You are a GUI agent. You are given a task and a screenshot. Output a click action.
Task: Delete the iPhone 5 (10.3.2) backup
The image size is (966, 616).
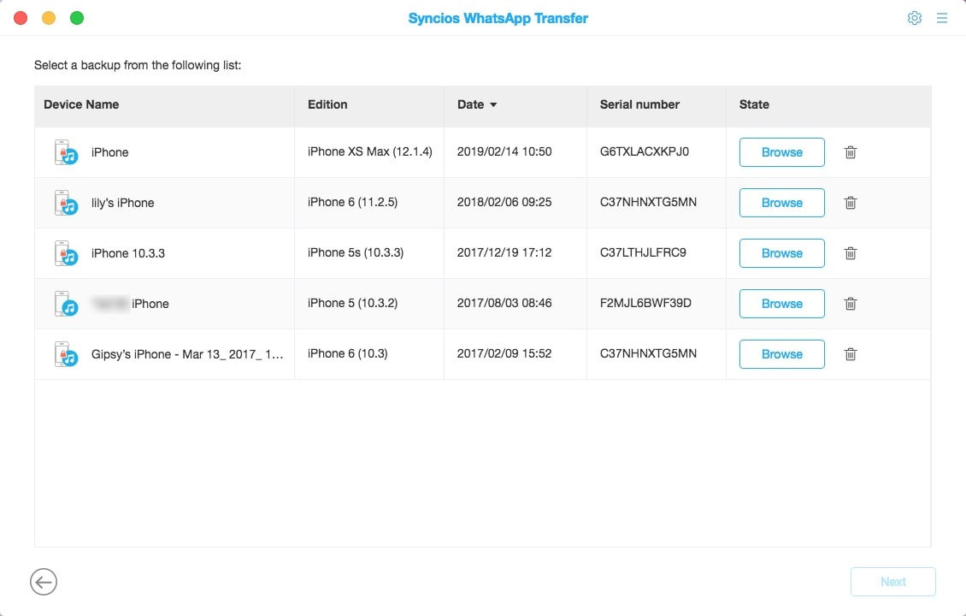[x=851, y=304]
